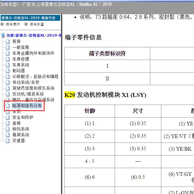The image size is (194, 194).
Task: Click the page icon next to 前言
Action: (8, 41)
